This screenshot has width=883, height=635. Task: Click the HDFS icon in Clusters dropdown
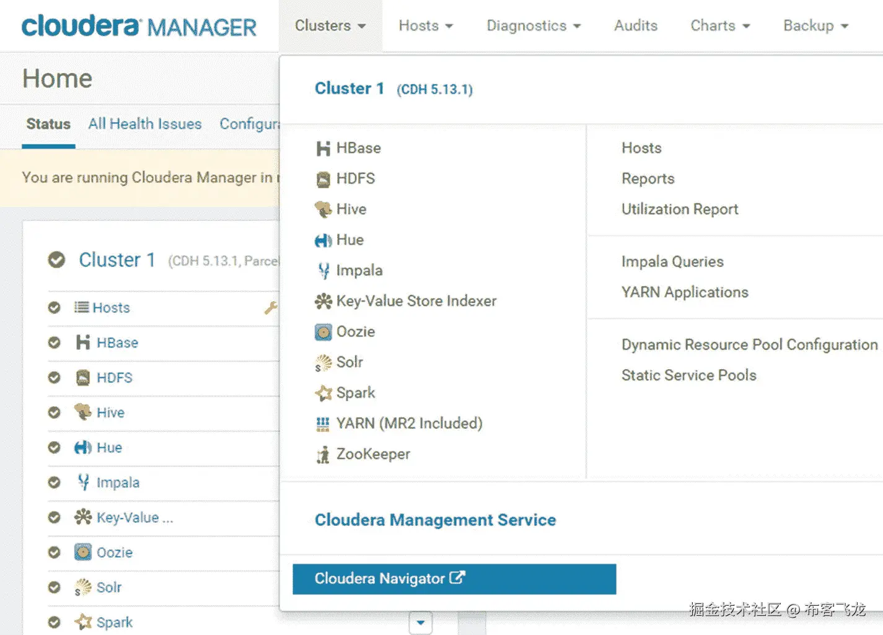[x=323, y=179]
